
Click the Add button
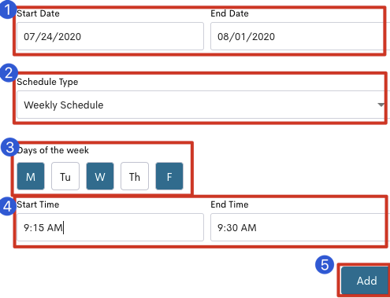pyautogui.click(x=366, y=281)
